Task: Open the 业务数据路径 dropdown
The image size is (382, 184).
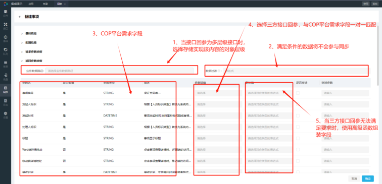Action: coord(119,71)
